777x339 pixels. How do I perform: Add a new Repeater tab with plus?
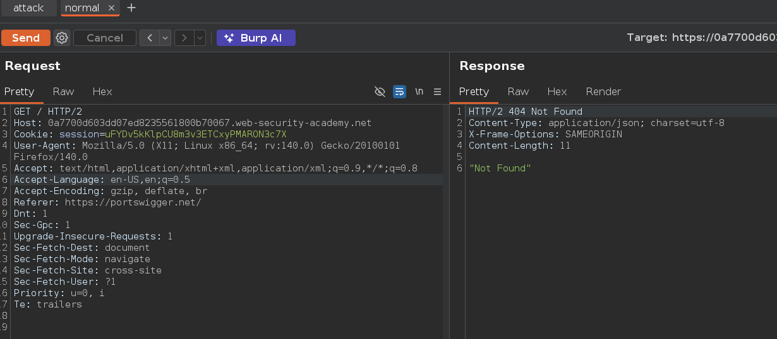[131, 8]
